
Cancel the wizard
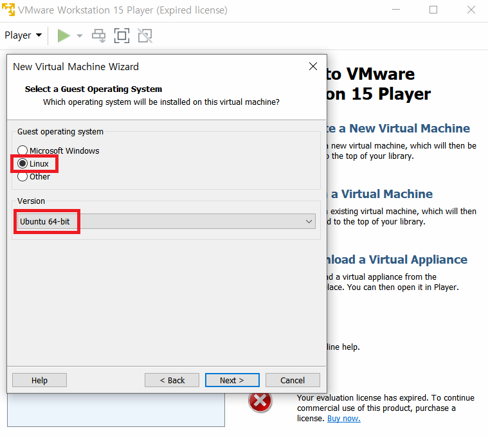293,380
